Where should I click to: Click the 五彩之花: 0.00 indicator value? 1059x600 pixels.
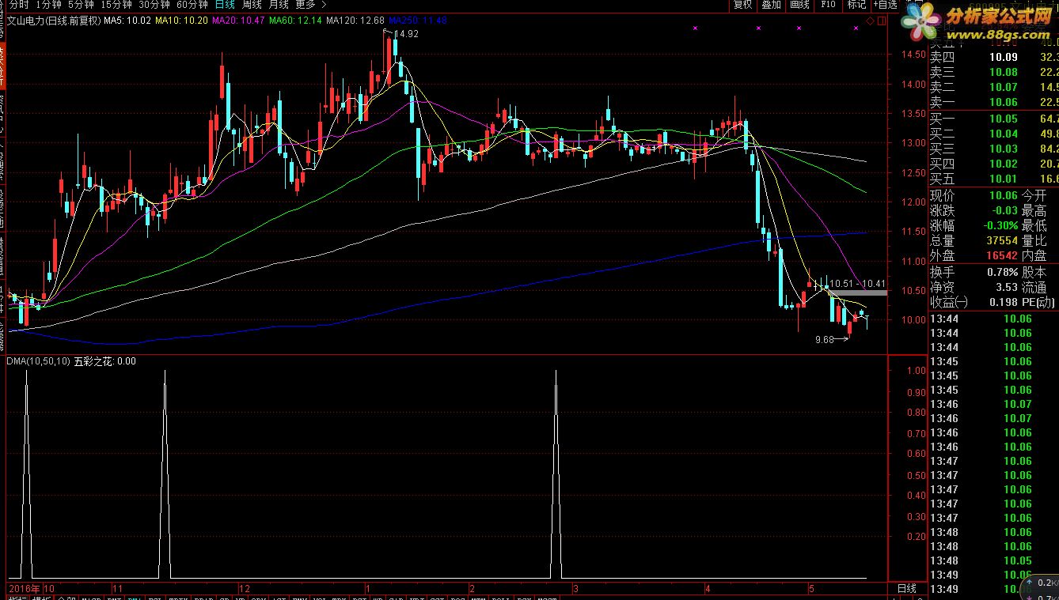pos(104,361)
